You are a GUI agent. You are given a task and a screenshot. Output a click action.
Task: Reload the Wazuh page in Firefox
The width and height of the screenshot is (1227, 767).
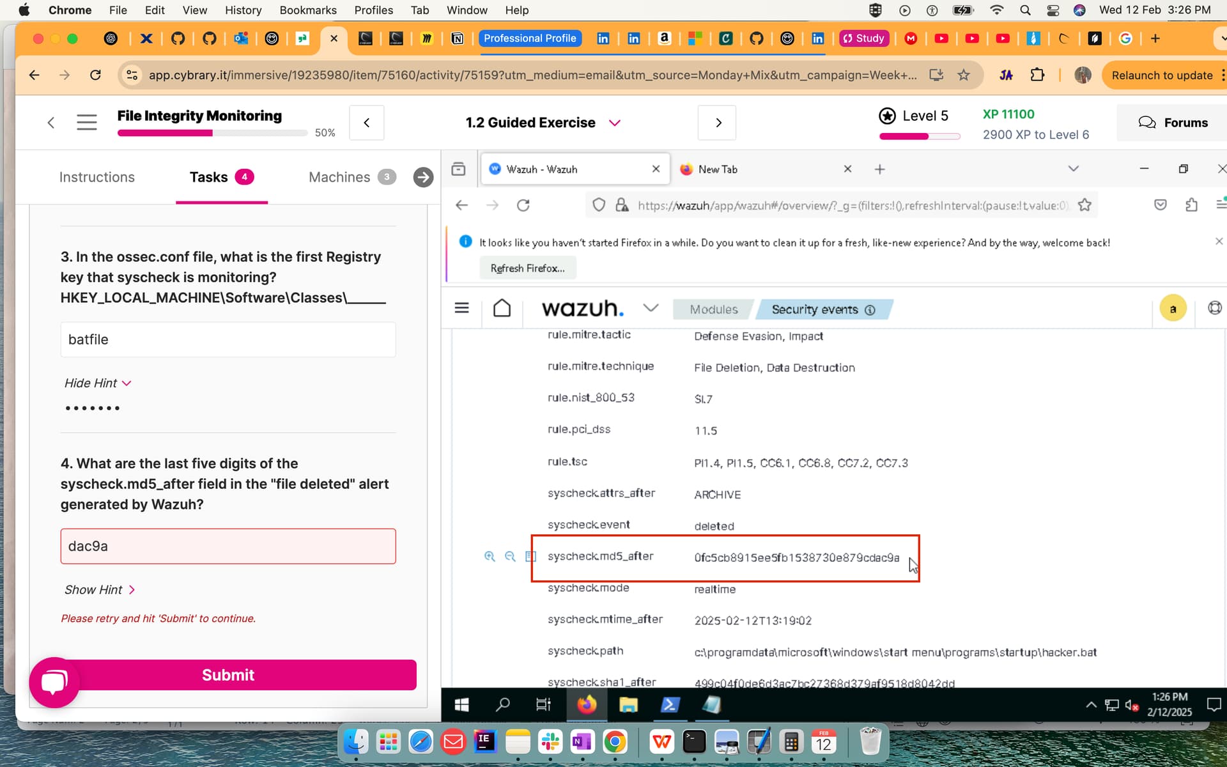click(x=523, y=205)
